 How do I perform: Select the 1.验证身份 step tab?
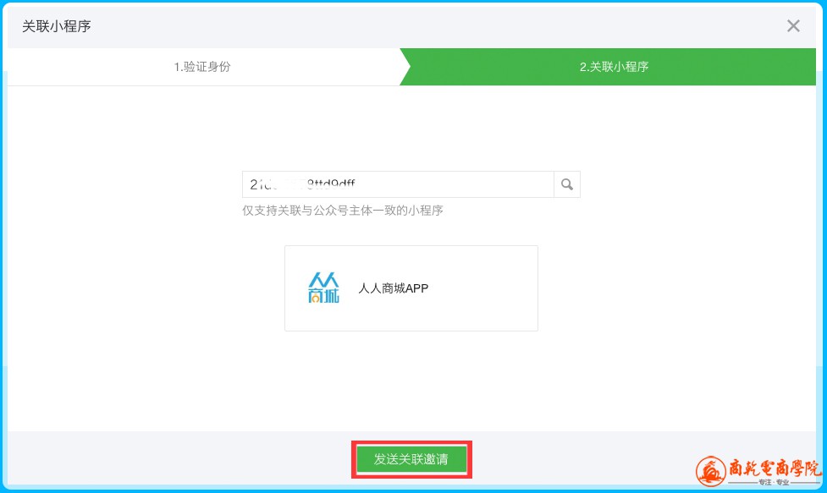point(203,67)
